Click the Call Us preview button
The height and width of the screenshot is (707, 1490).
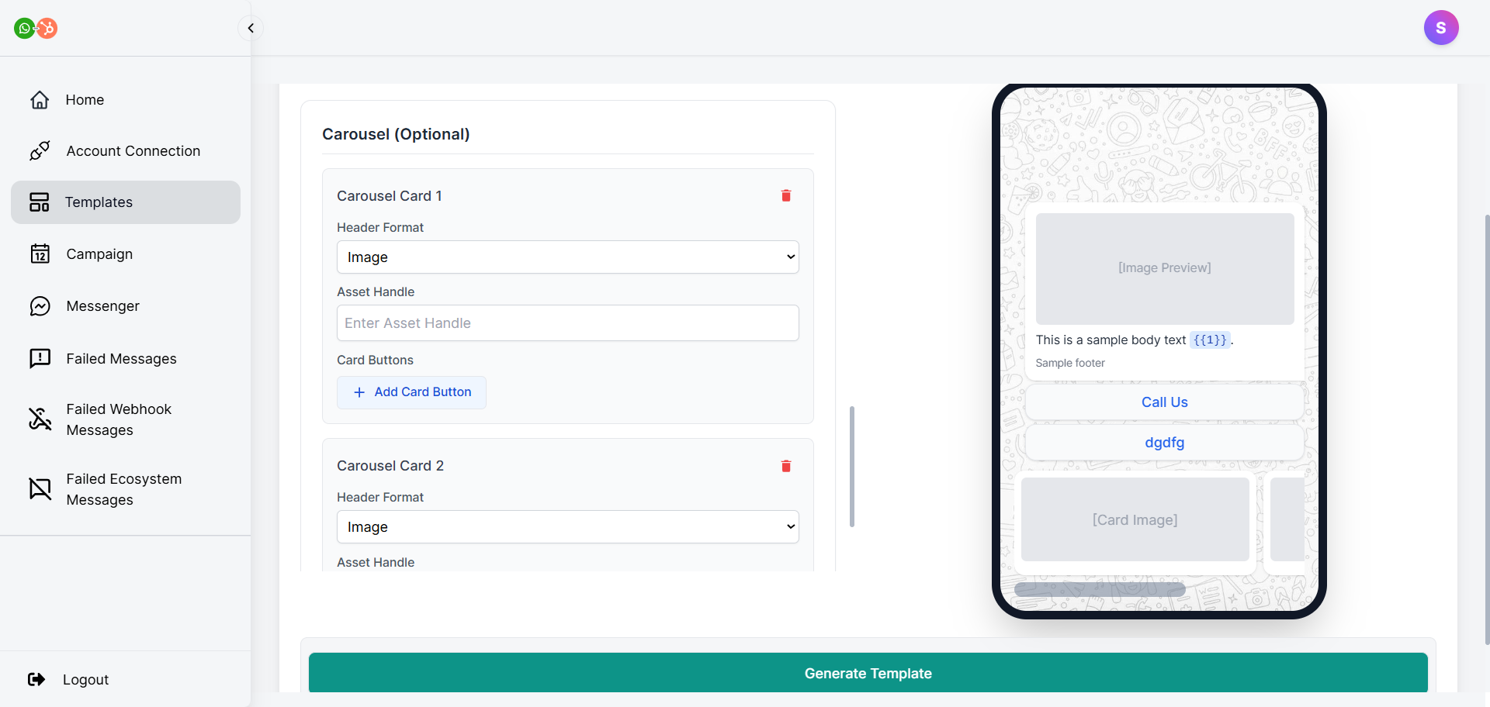1164,402
